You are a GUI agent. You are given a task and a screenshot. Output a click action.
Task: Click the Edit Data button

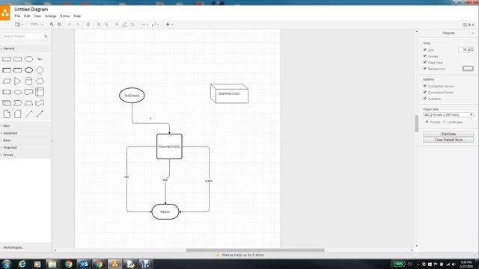[448, 134]
